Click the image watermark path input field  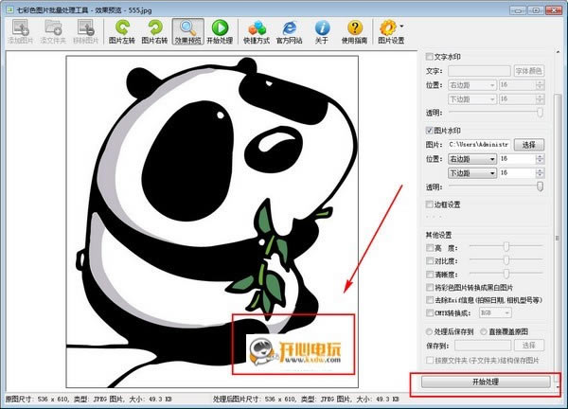pyautogui.click(x=479, y=145)
